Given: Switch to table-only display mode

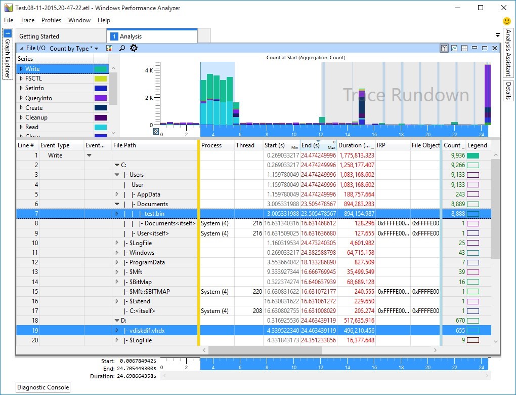Looking at the screenshot, I should (x=464, y=48).
